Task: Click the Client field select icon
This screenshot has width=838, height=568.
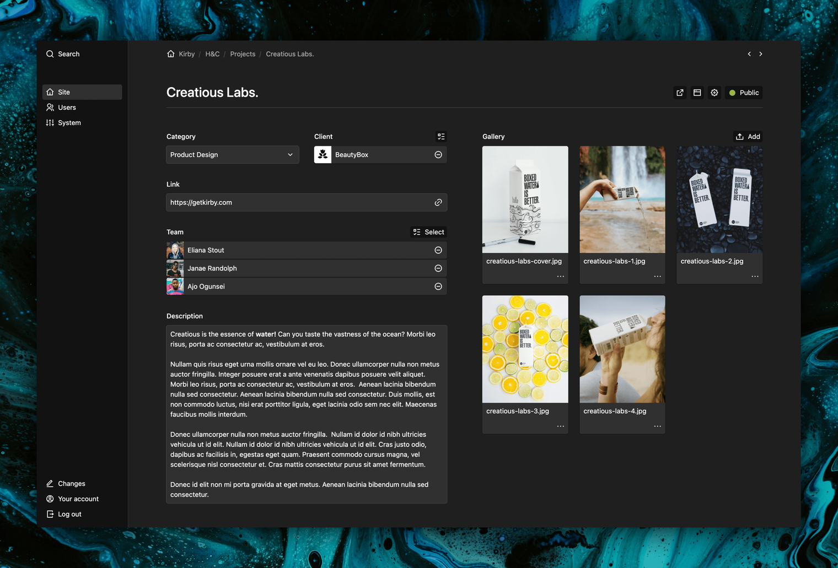Action: [x=441, y=137]
